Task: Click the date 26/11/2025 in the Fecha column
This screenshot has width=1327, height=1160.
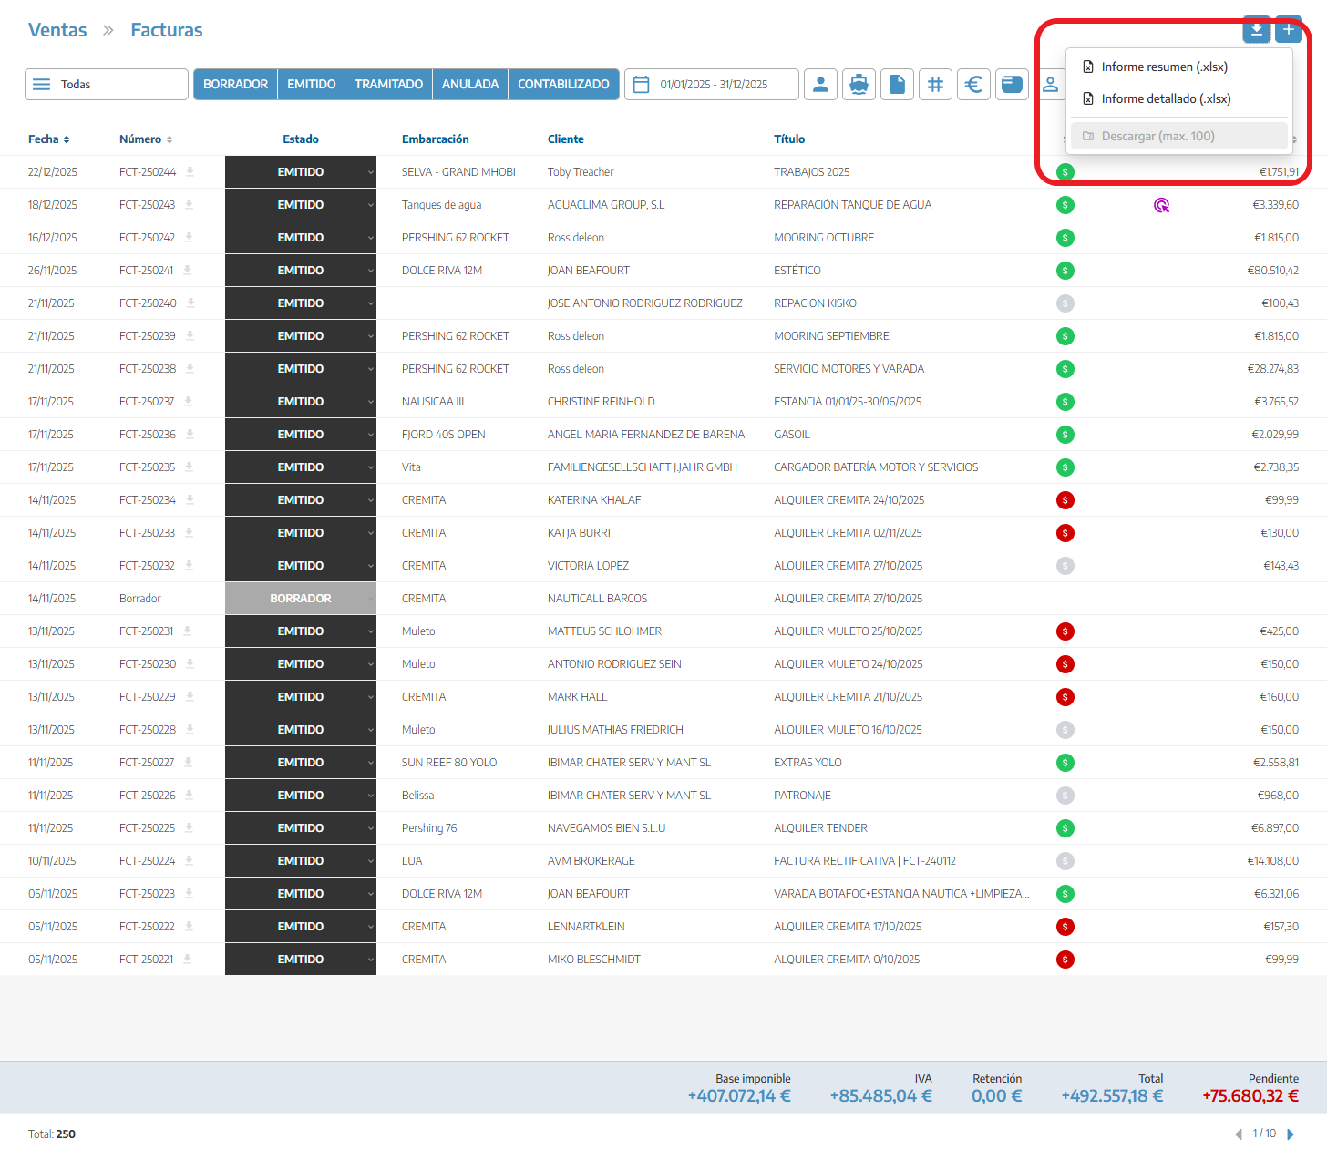Action: (53, 271)
